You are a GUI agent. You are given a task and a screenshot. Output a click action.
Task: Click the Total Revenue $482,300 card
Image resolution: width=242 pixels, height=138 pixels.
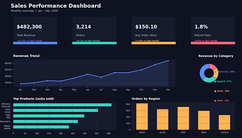coord(35,31)
